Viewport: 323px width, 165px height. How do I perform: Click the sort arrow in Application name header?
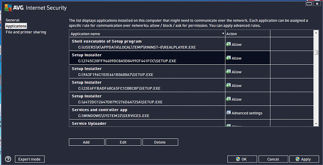point(223,33)
